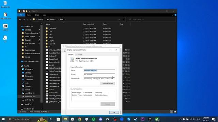Open Steam from the taskbar

click(x=136, y=119)
